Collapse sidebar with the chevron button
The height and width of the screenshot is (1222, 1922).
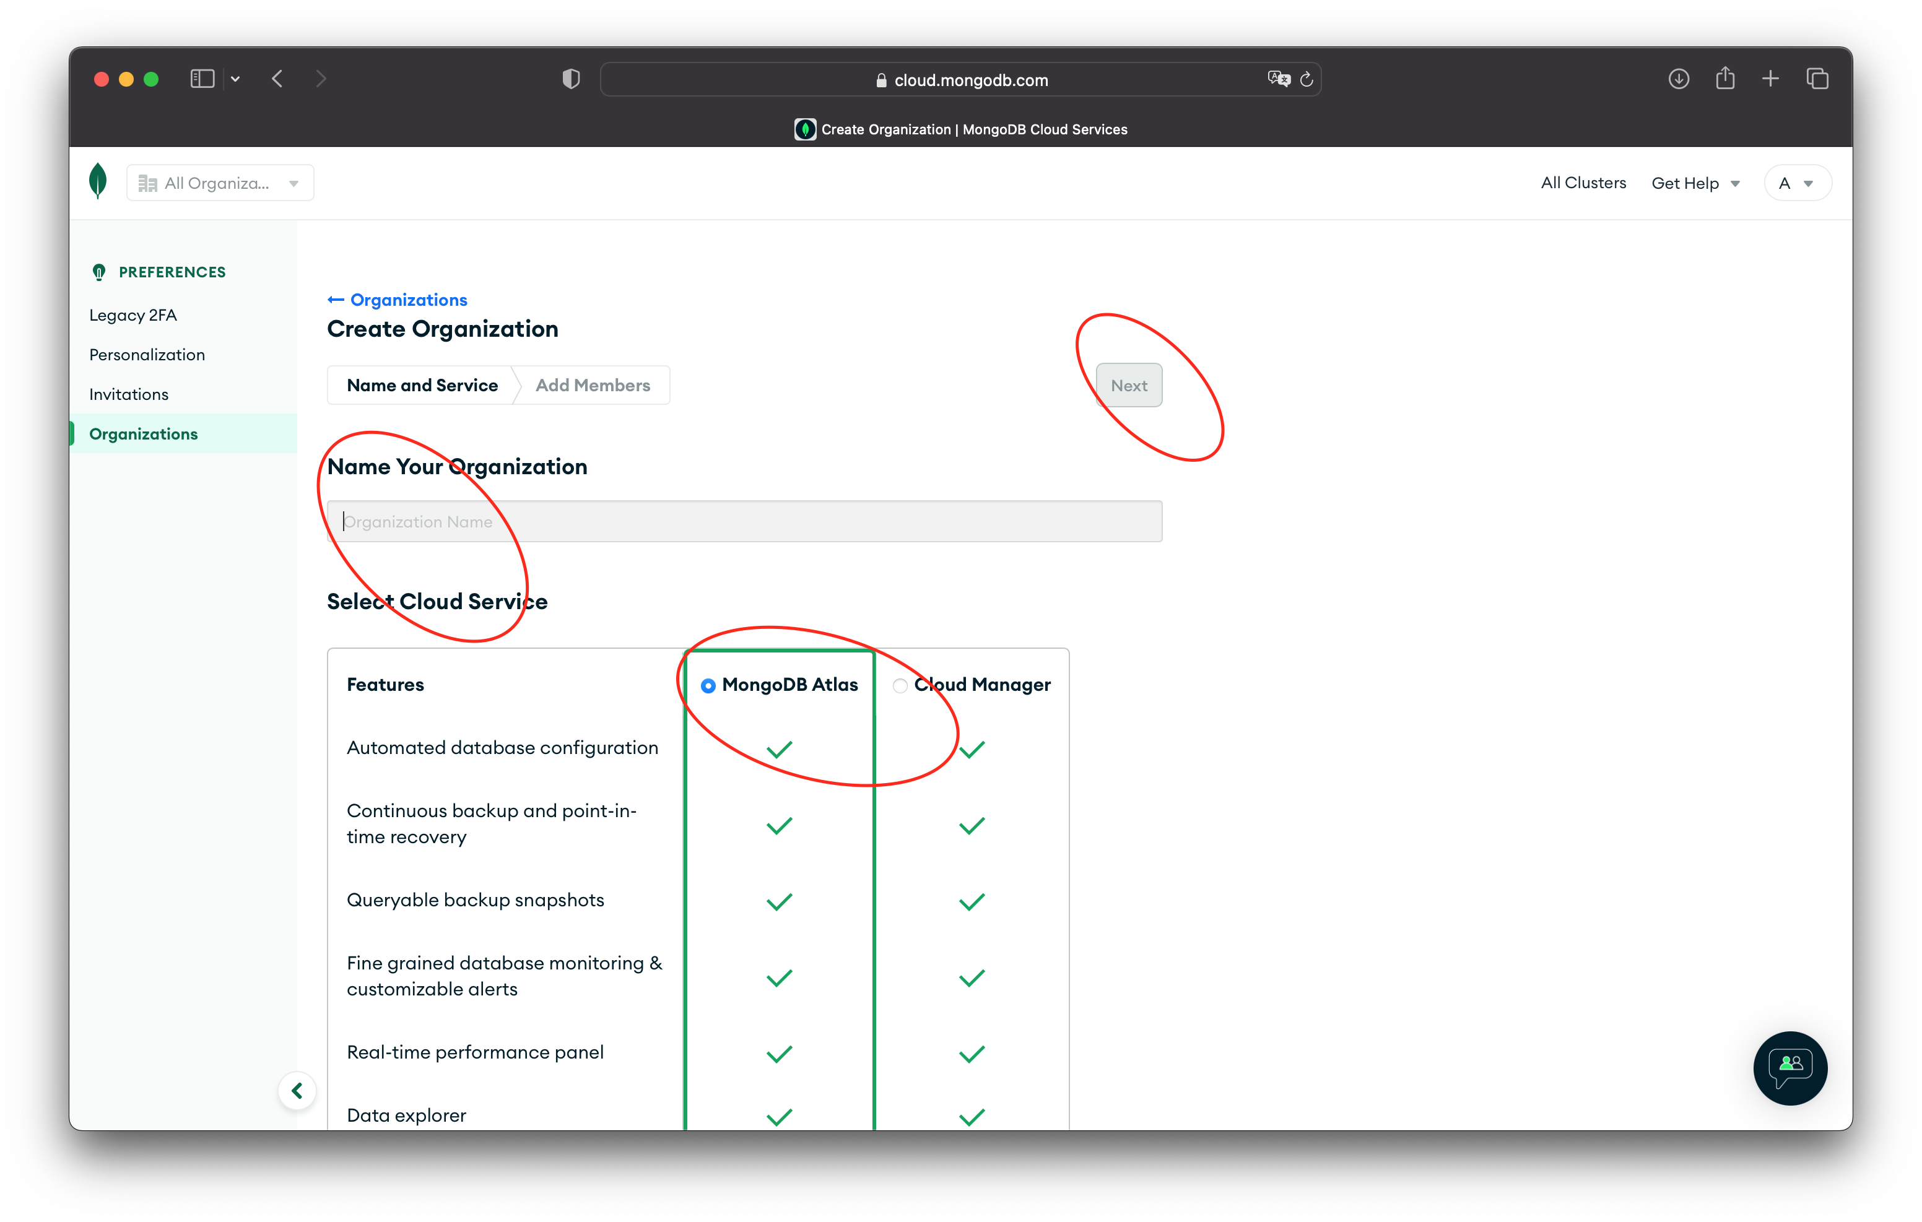[x=297, y=1090]
